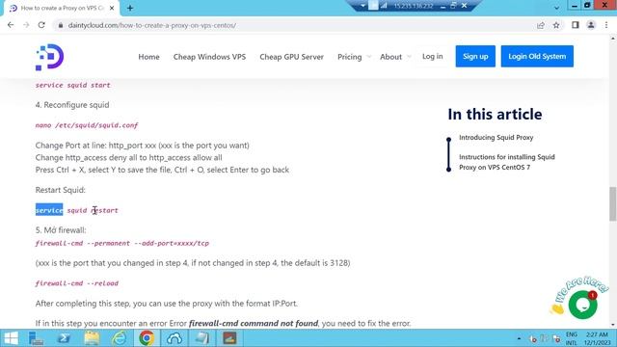Open File Explorer from the taskbar
This screenshot has height=347, width=617.
coord(92,338)
